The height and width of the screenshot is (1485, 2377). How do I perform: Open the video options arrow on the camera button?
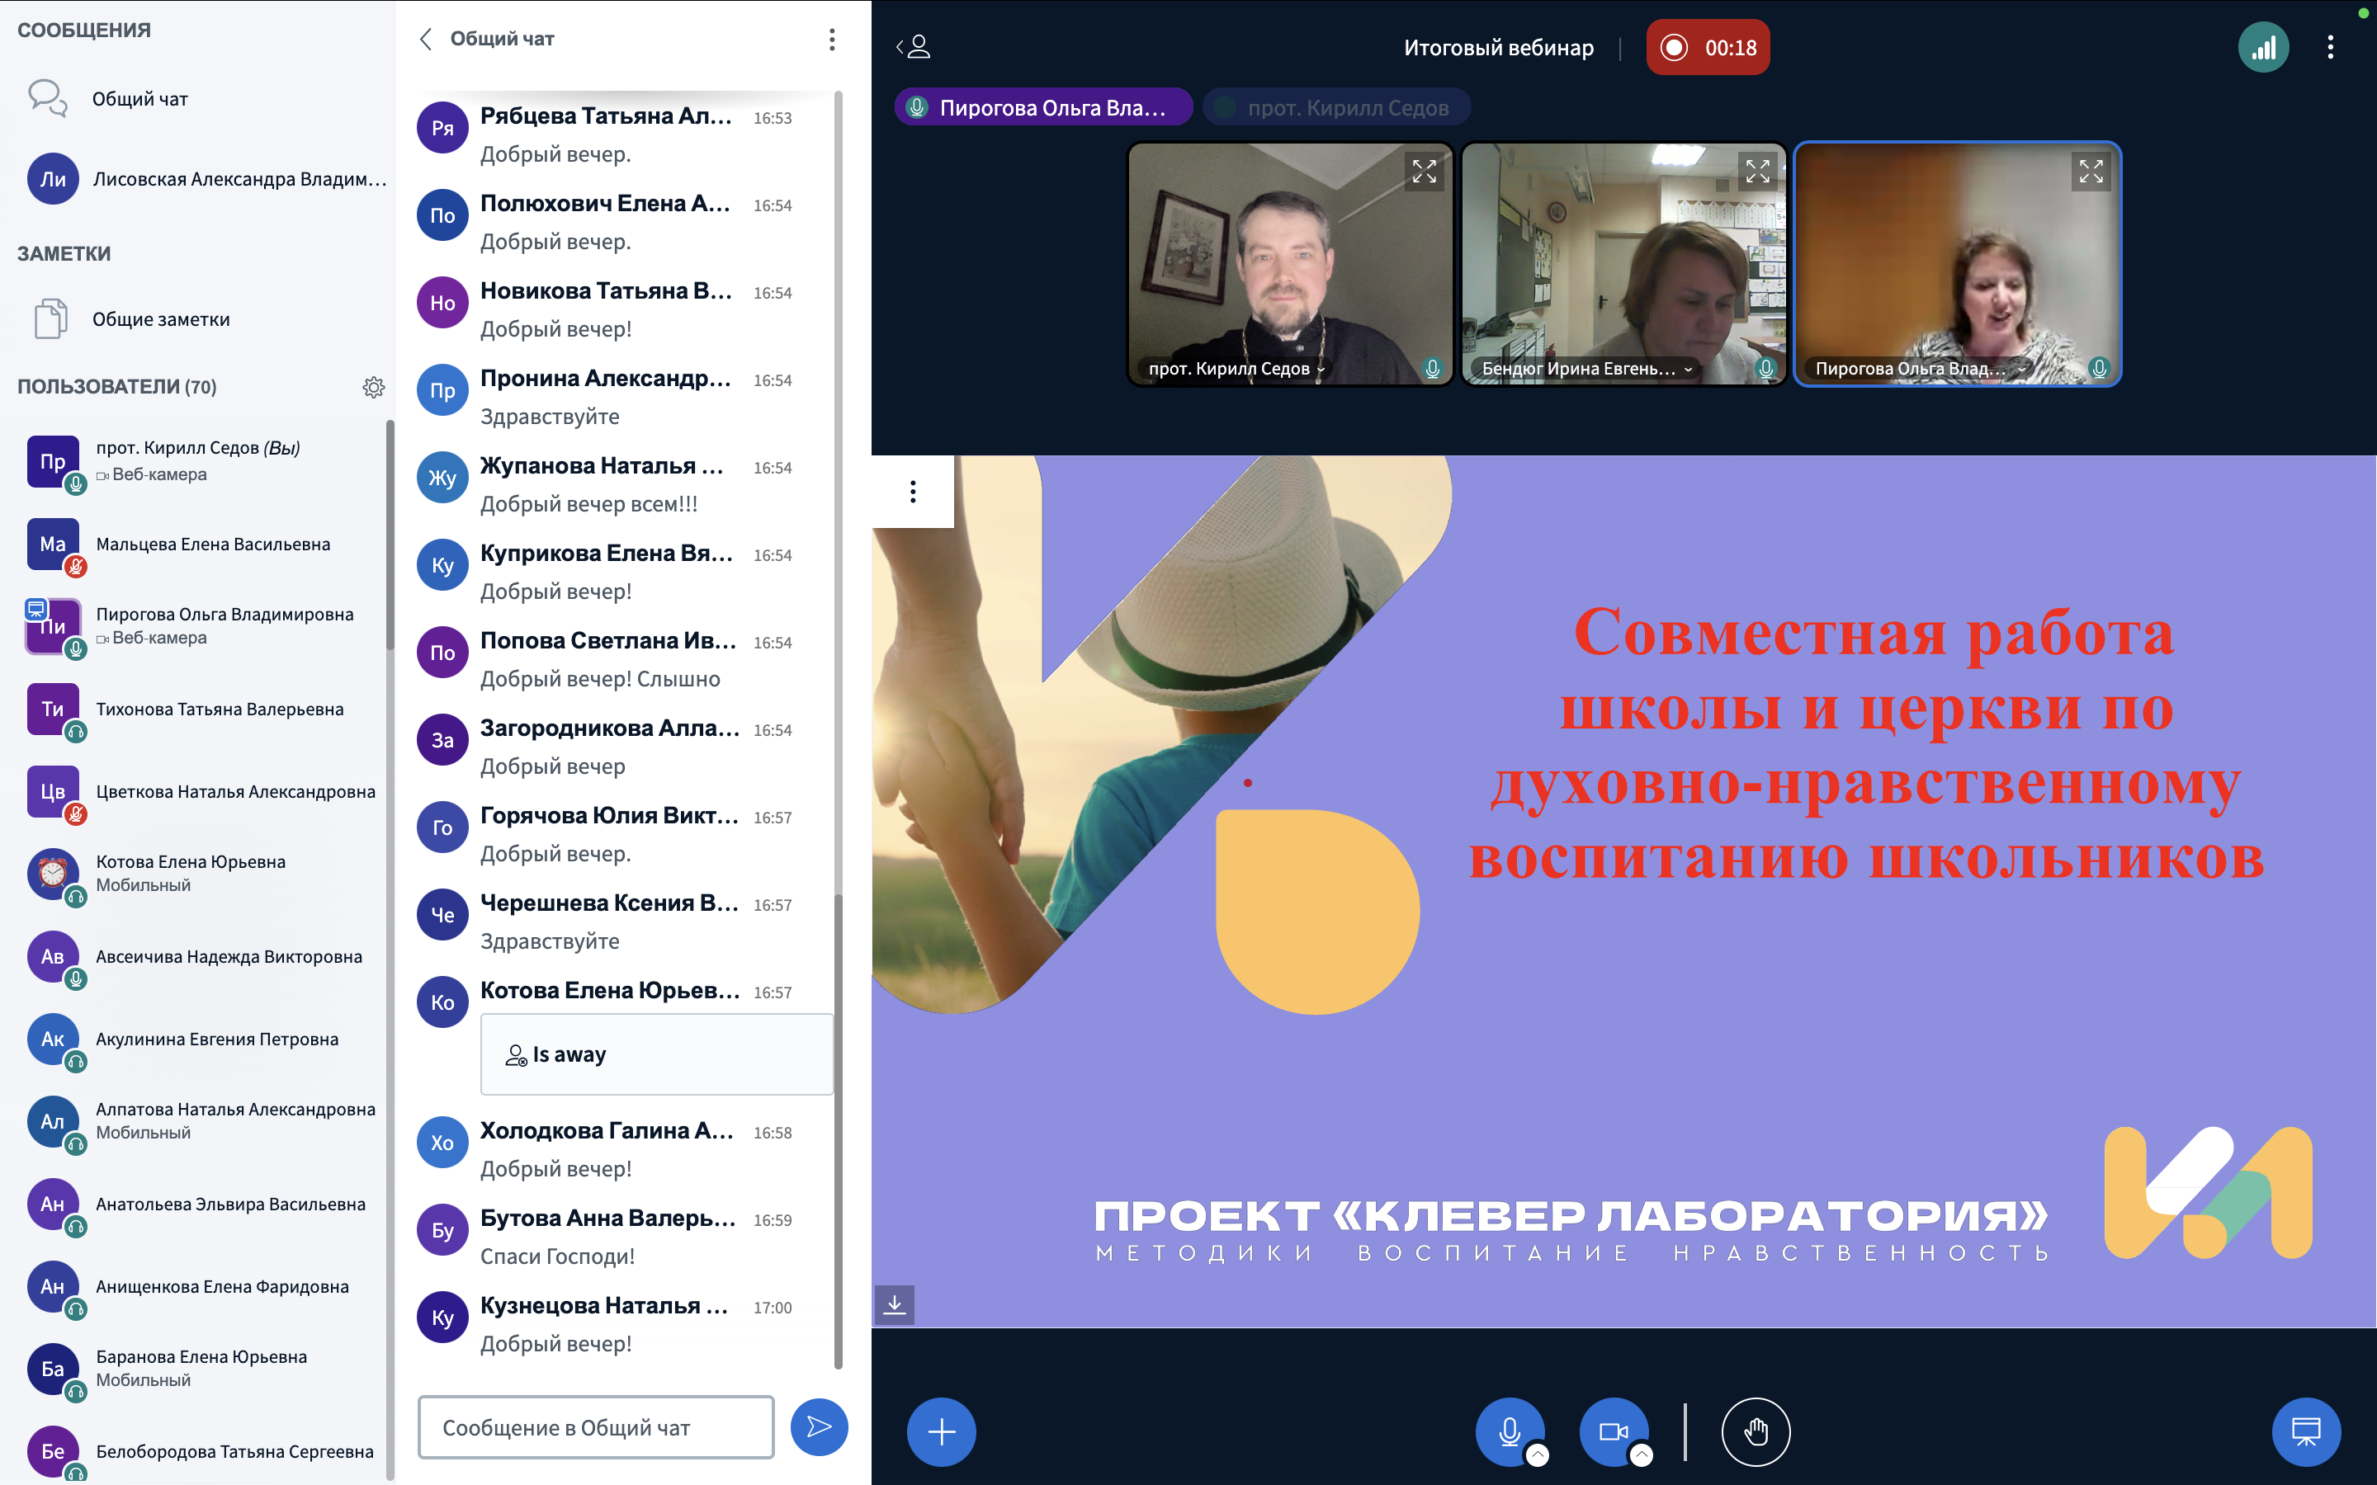click(x=1642, y=1455)
